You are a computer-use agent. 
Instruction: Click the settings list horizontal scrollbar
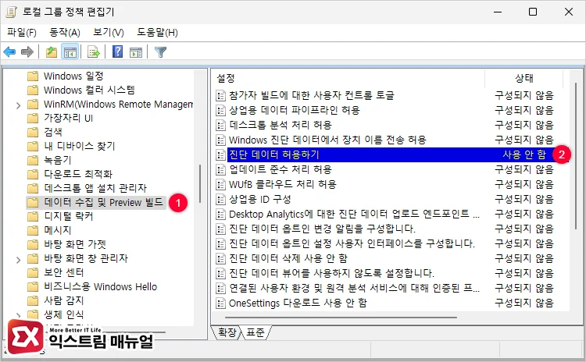pos(340,318)
